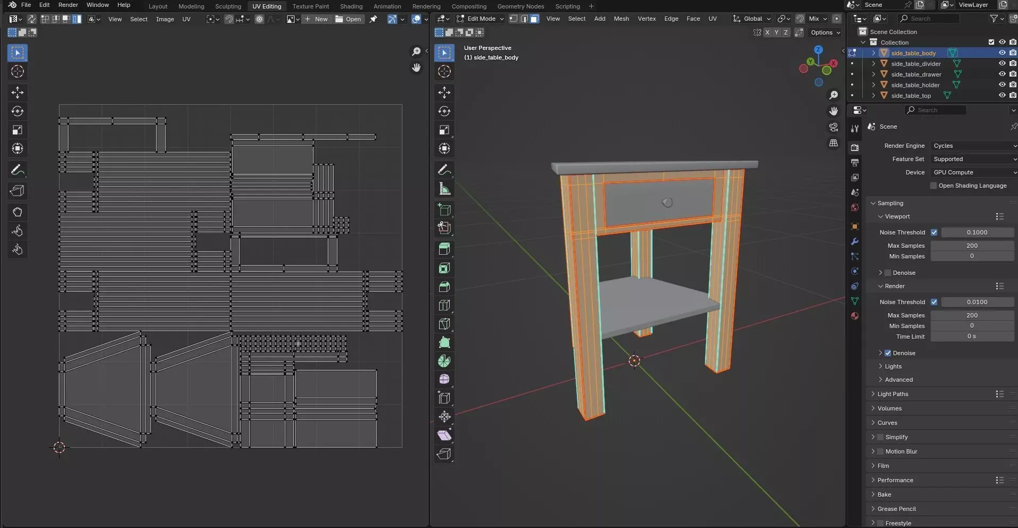Toggle Viewport Noise Threshold checkbox
1018x528 pixels.
click(934, 232)
